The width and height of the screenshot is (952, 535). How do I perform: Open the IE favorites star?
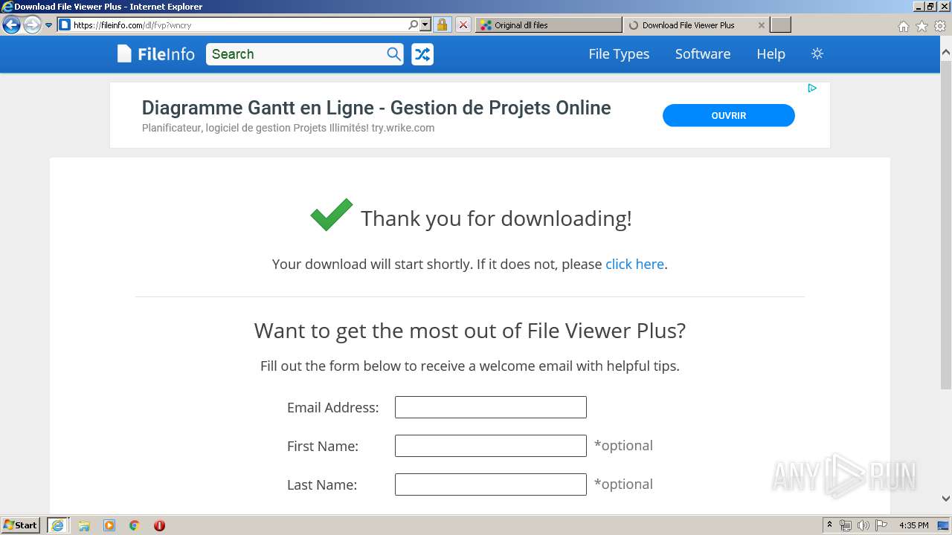pos(922,26)
